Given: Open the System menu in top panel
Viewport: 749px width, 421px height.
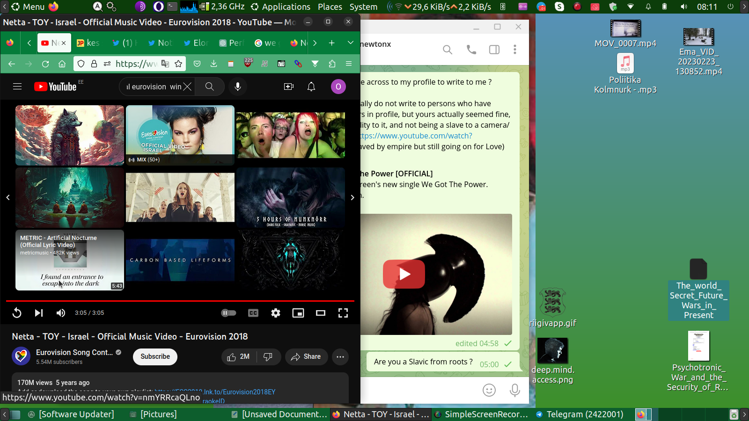Looking at the screenshot, I should (x=363, y=7).
